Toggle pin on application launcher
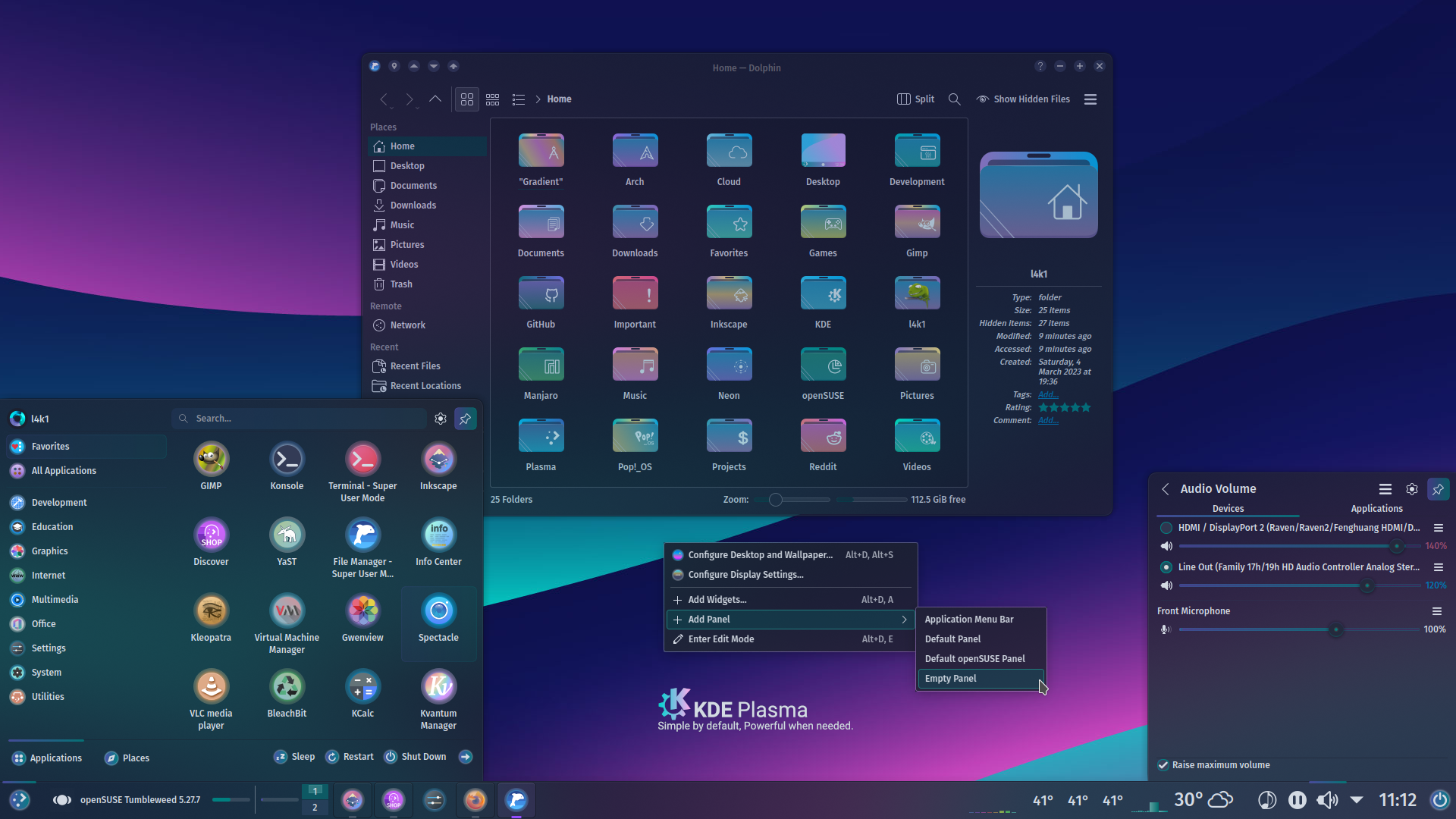The width and height of the screenshot is (1456, 819). pyautogui.click(x=466, y=419)
